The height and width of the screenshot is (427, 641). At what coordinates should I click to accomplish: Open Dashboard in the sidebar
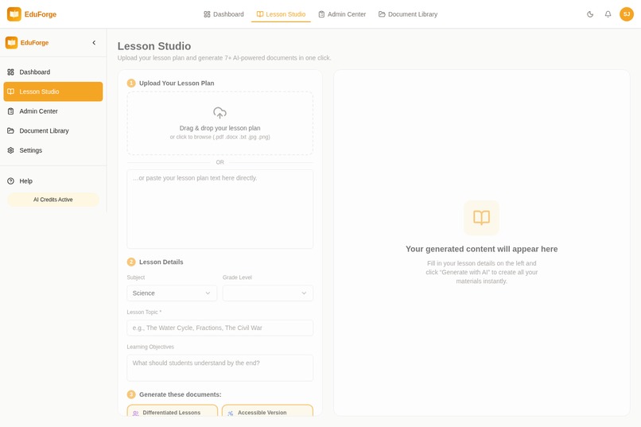(x=53, y=72)
